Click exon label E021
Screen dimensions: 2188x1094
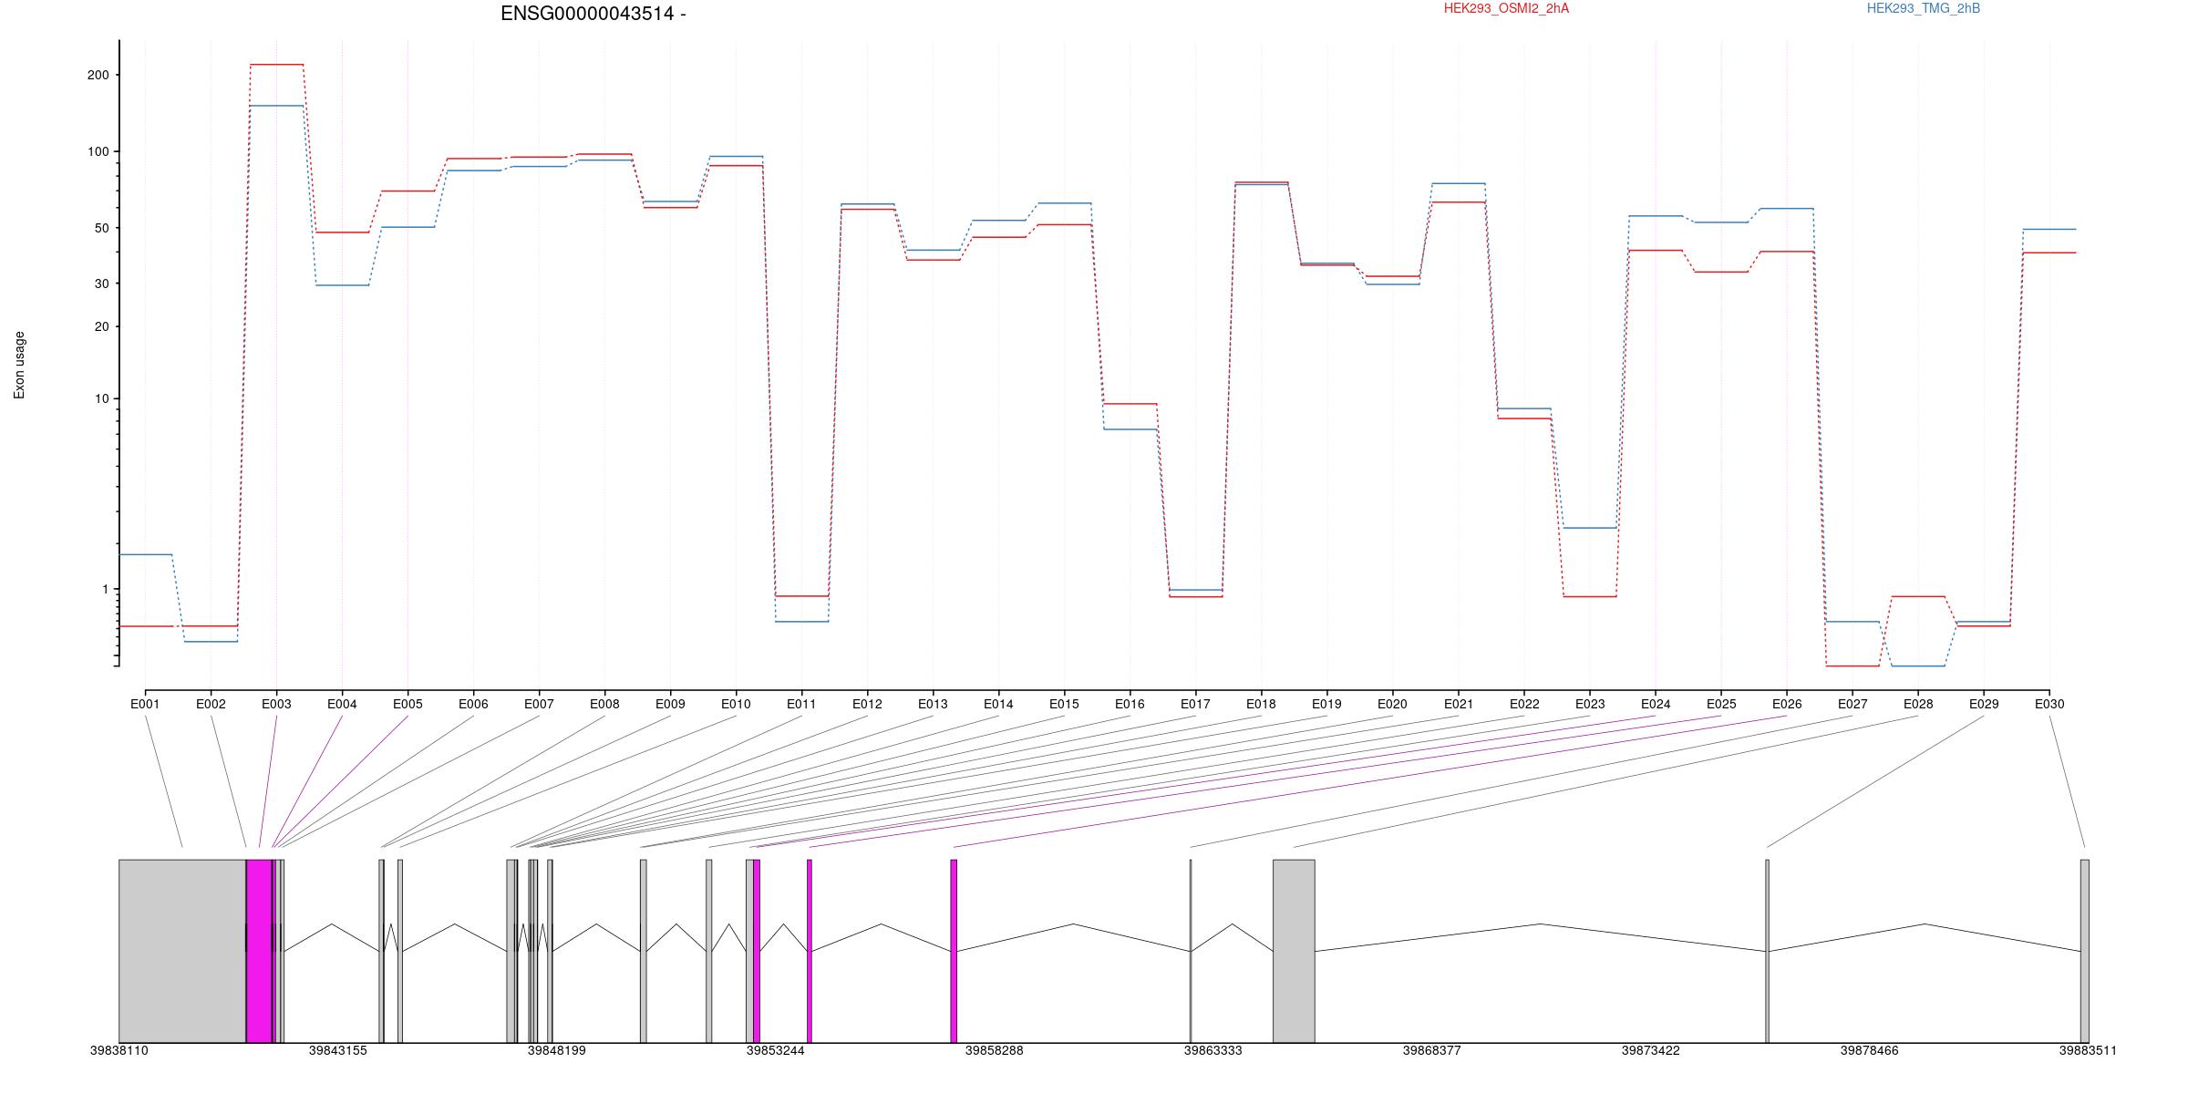1459,704
